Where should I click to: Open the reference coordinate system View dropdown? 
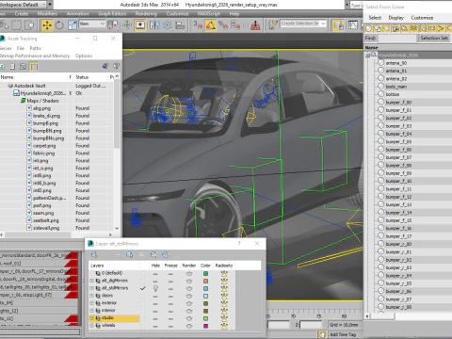[92, 24]
